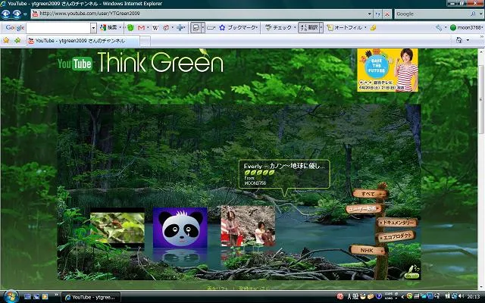Image resolution: width=485 pixels, height=303 pixels.
Task: Select the YouTube IE taskbar button
Action: [91, 297]
